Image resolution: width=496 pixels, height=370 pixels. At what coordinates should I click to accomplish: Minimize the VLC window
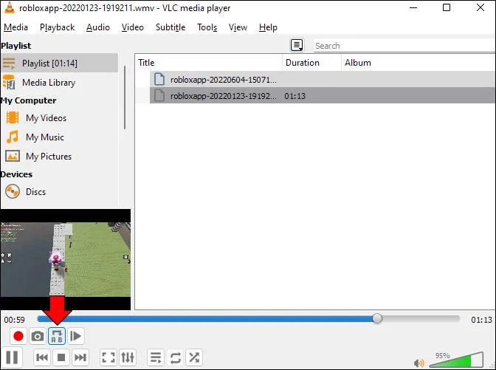(413, 8)
